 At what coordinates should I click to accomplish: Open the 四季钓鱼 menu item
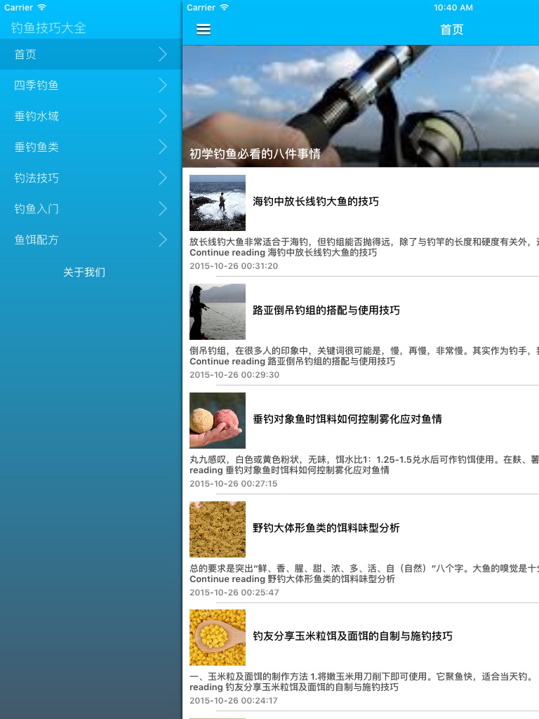pyautogui.click(x=91, y=85)
